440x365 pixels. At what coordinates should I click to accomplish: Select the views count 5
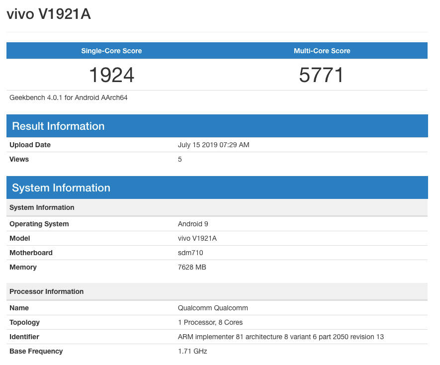(x=180, y=159)
